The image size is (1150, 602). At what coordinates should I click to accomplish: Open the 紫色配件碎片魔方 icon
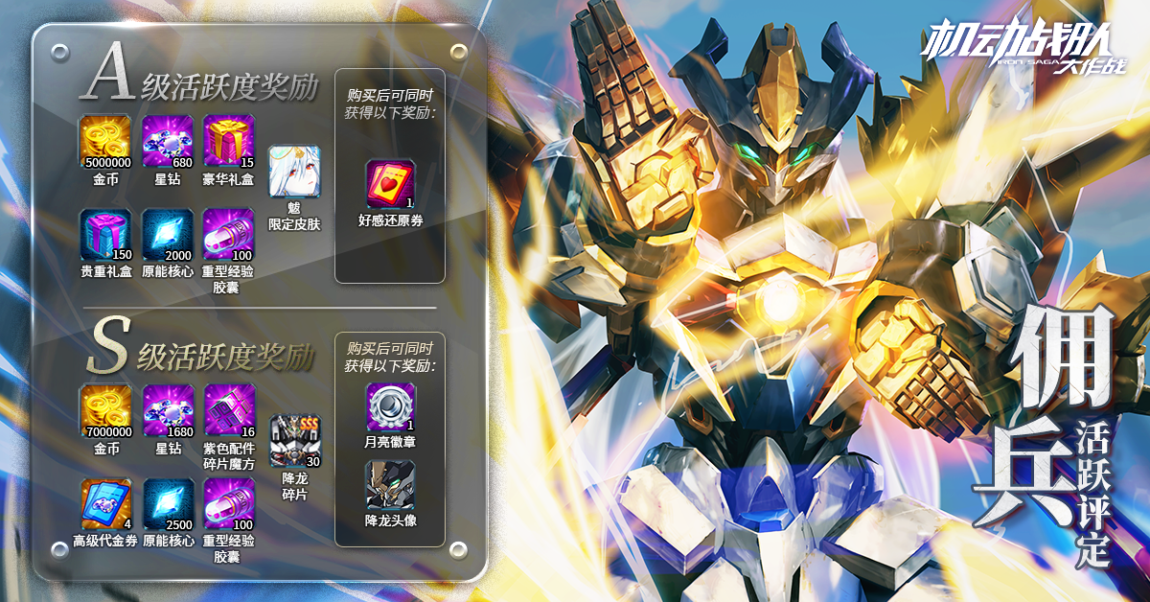click(229, 410)
